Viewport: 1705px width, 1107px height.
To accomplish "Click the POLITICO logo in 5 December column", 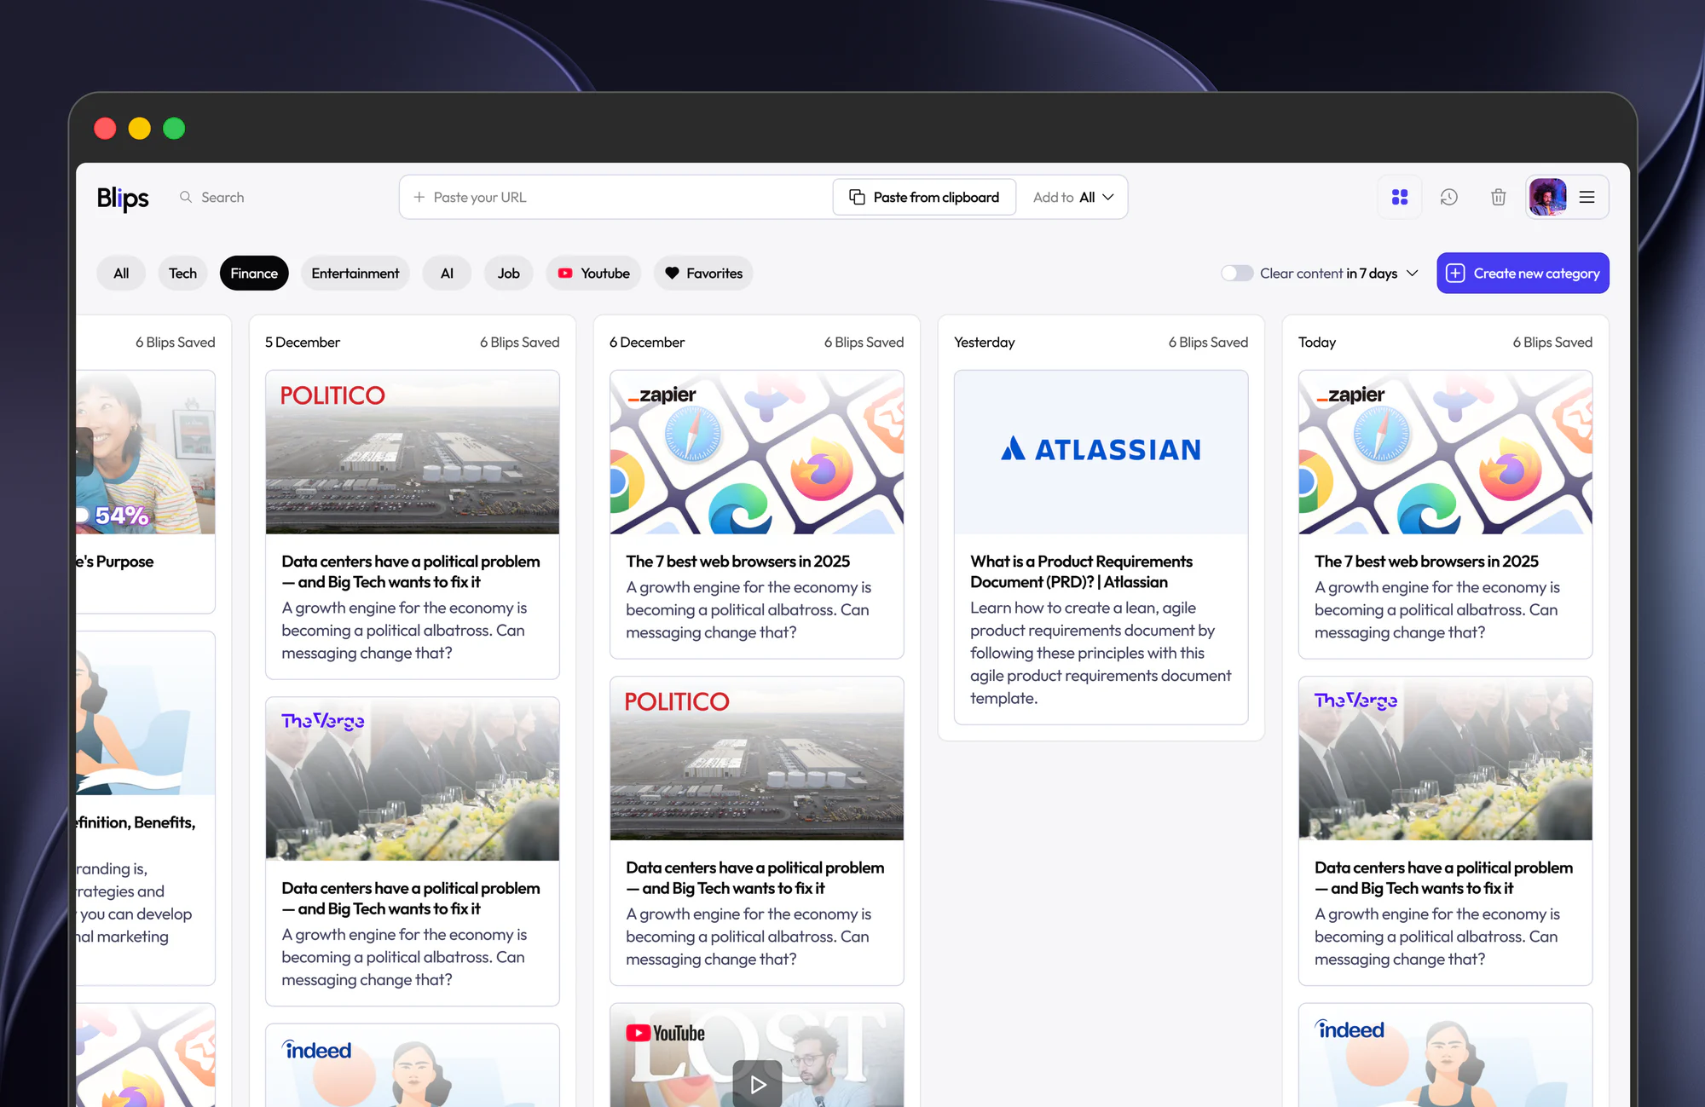I will pos(332,395).
